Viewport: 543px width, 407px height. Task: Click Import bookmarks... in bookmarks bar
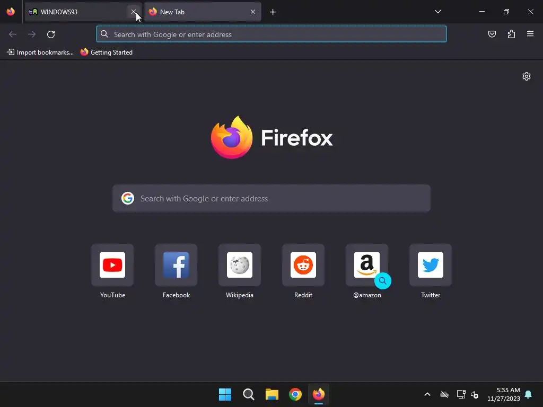click(x=40, y=52)
